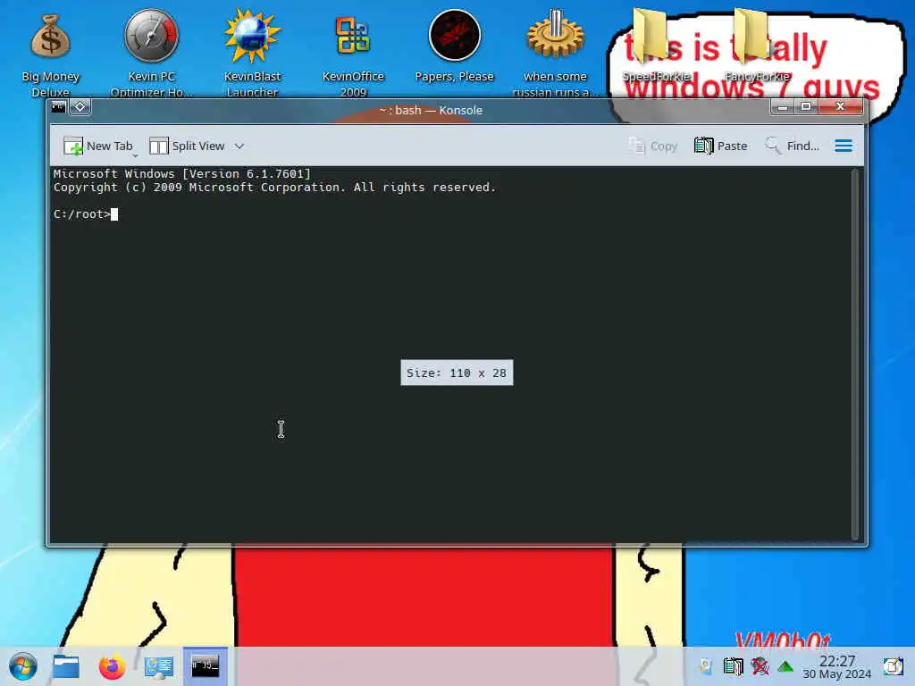
Task: Open file manager from the taskbar
Action: pyautogui.click(x=66, y=666)
